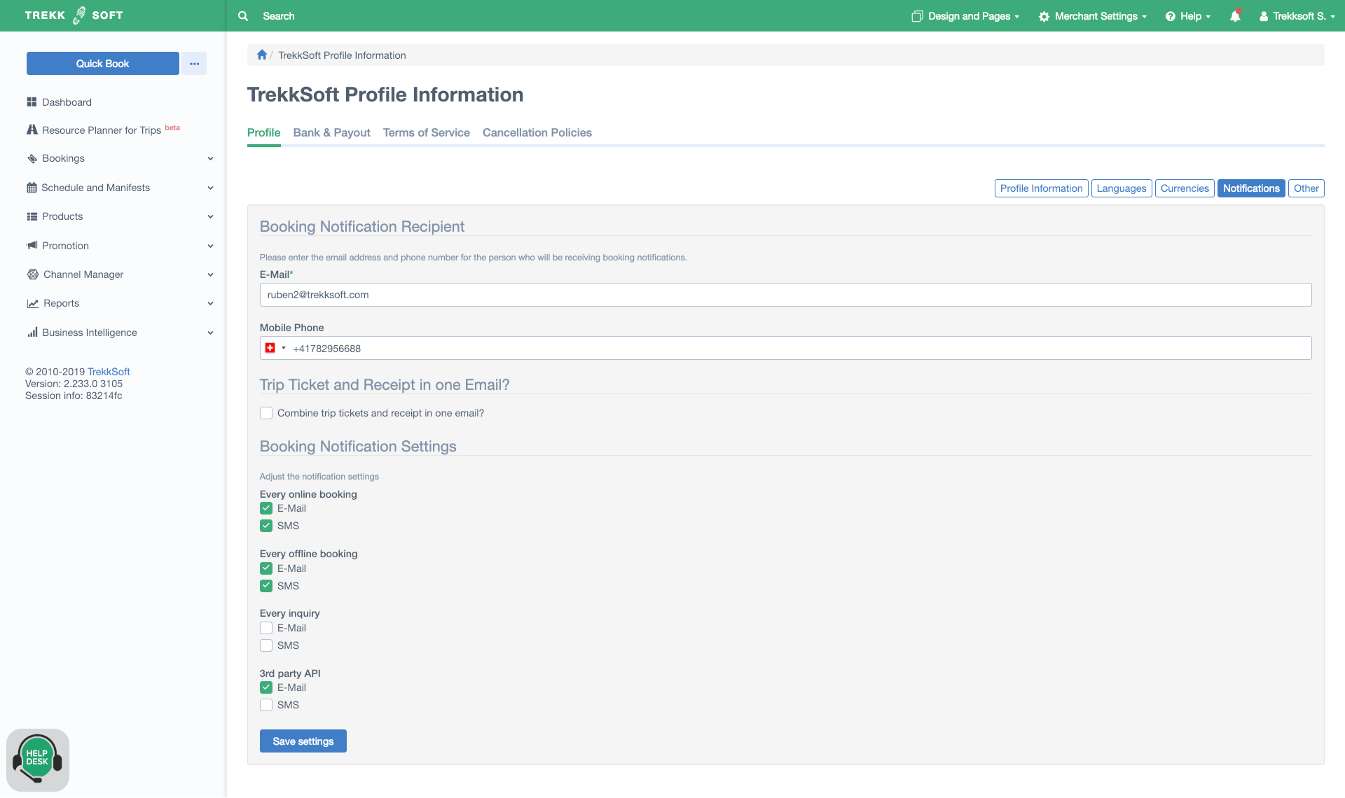Click the Promotion megaphone icon
1345x798 pixels.
point(32,246)
